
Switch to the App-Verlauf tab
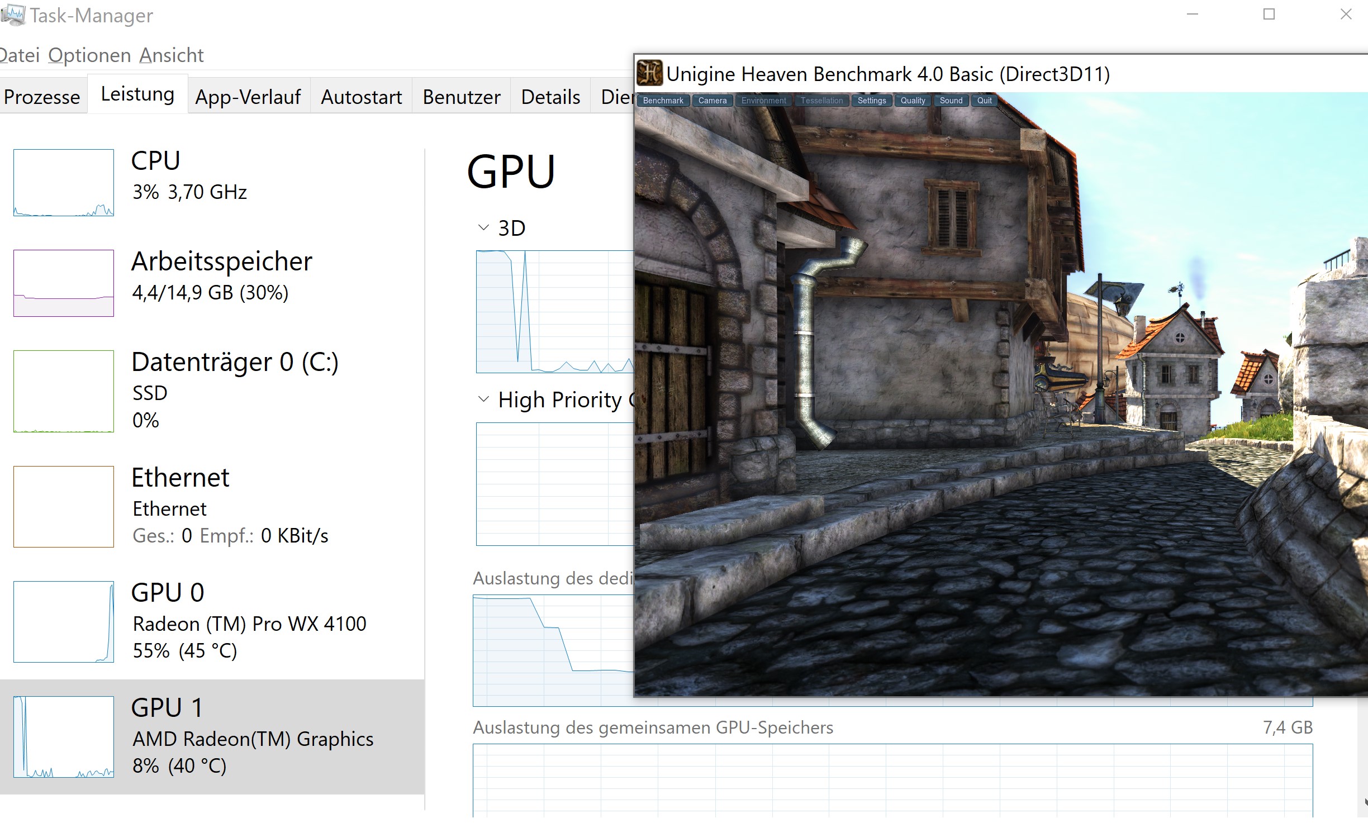[248, 97]
